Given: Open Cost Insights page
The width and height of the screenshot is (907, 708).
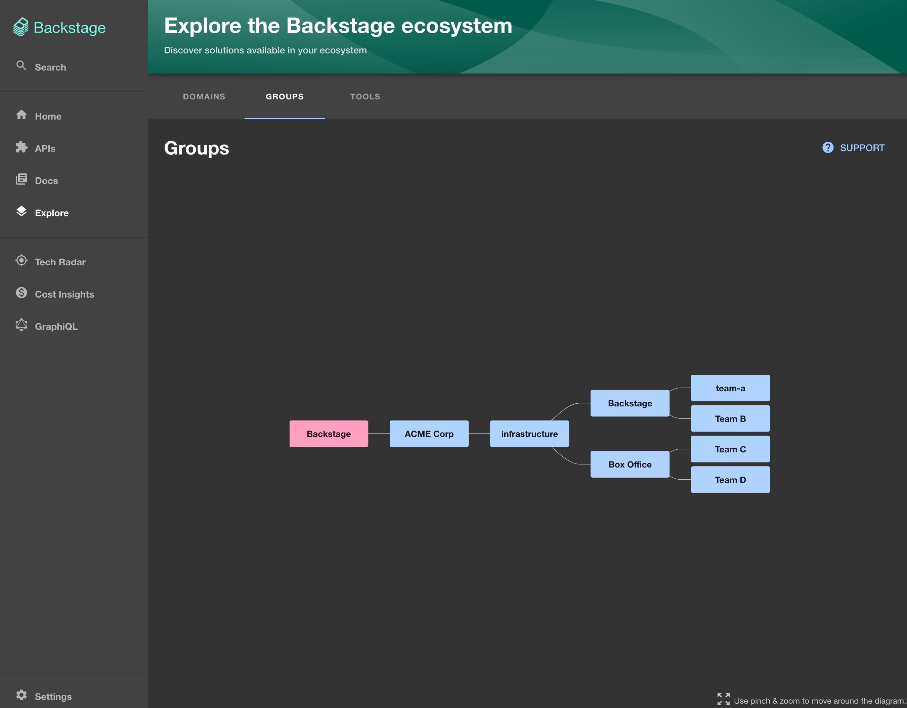Looking at the screenshot, I should point(74,294).
